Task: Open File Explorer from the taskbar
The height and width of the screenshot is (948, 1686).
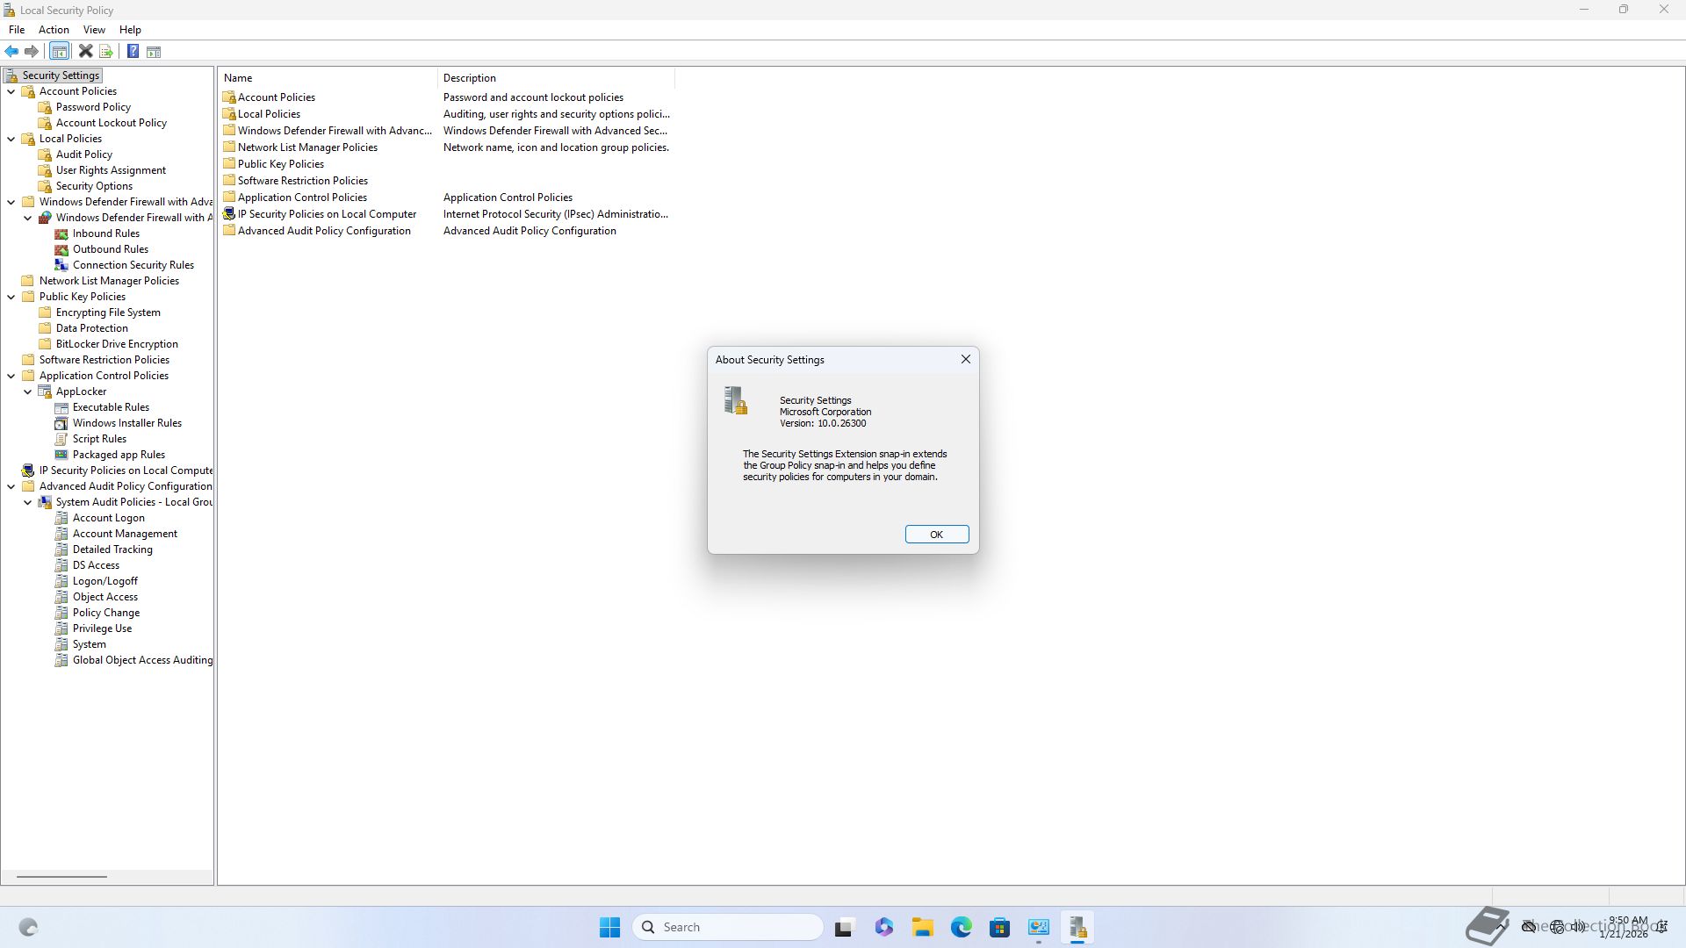Action: coord(922,927)
